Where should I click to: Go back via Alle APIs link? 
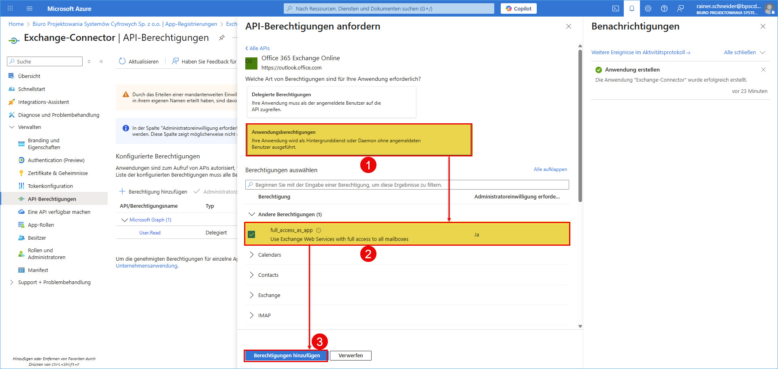click(x=257, y=48)
